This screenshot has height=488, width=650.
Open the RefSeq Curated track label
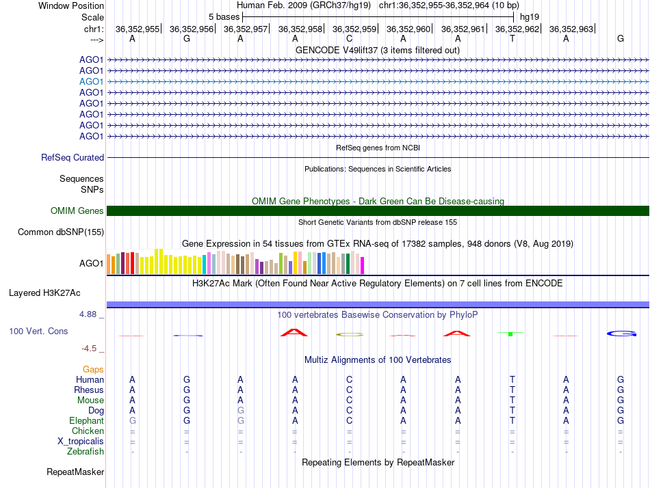pos(73,157)
